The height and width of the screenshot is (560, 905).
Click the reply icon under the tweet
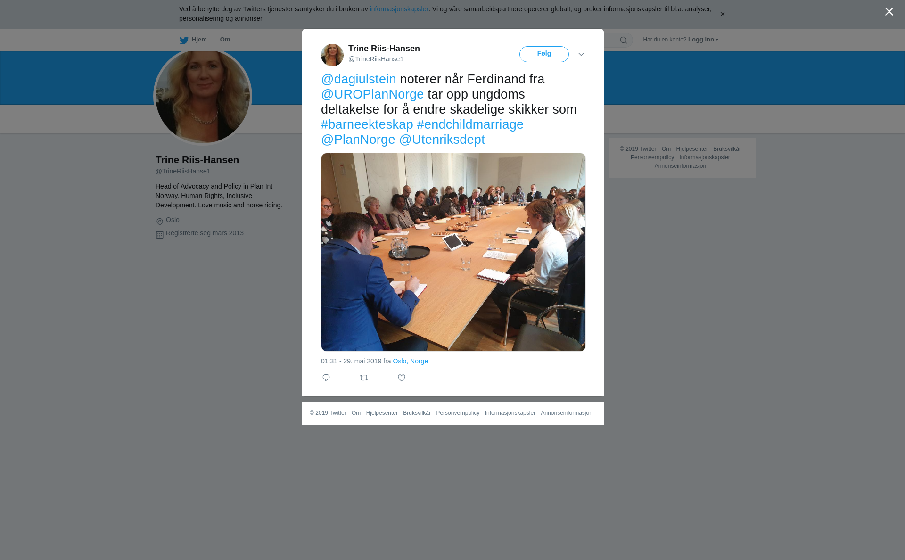326,378
